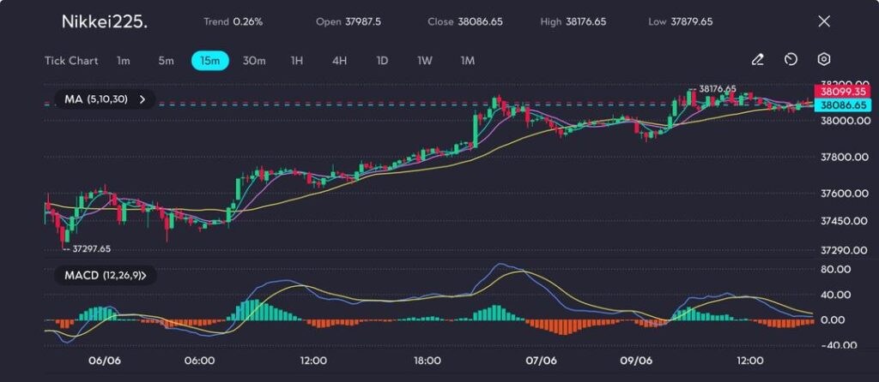Switch to the 30m timeframe
This screenshot has height=382, width=879.
tap(254, 61)
